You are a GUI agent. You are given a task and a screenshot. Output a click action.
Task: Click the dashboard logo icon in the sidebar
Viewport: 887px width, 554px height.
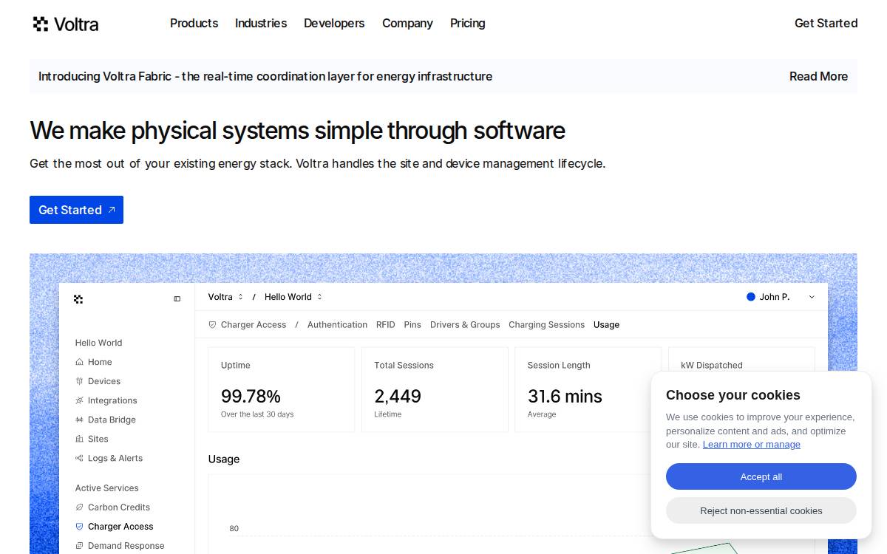click(x=78, y=299)
